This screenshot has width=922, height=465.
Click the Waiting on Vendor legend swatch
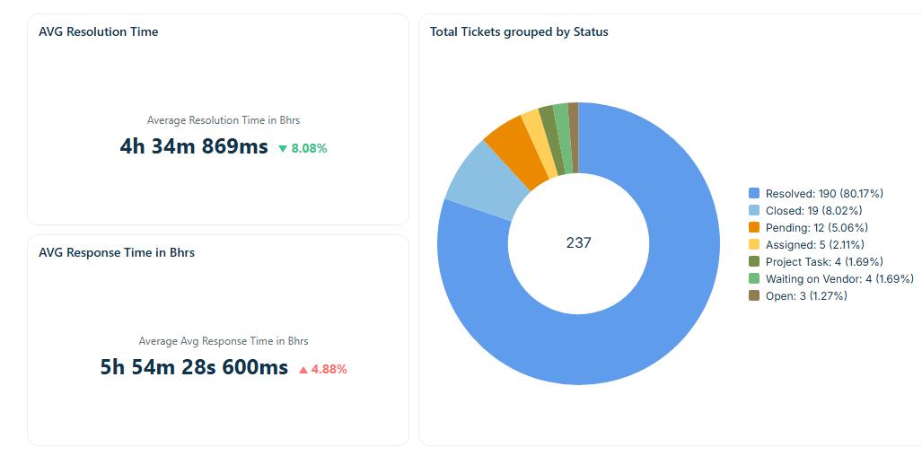tap(754, 278)
